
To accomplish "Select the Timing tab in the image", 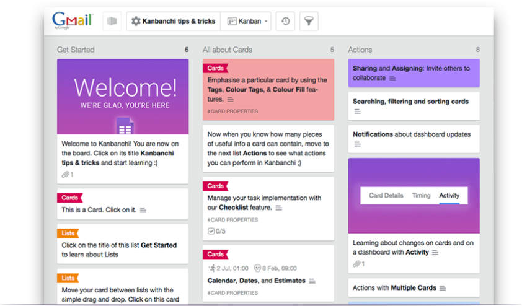I will [x=421, y=196].
